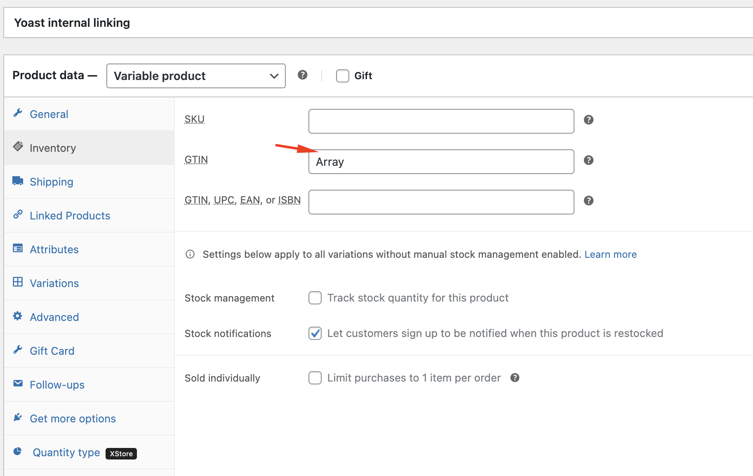The height and width of the screenshot is (476, 753).
Task: Click the list icon beside Attributes
Action: point(18,248)
